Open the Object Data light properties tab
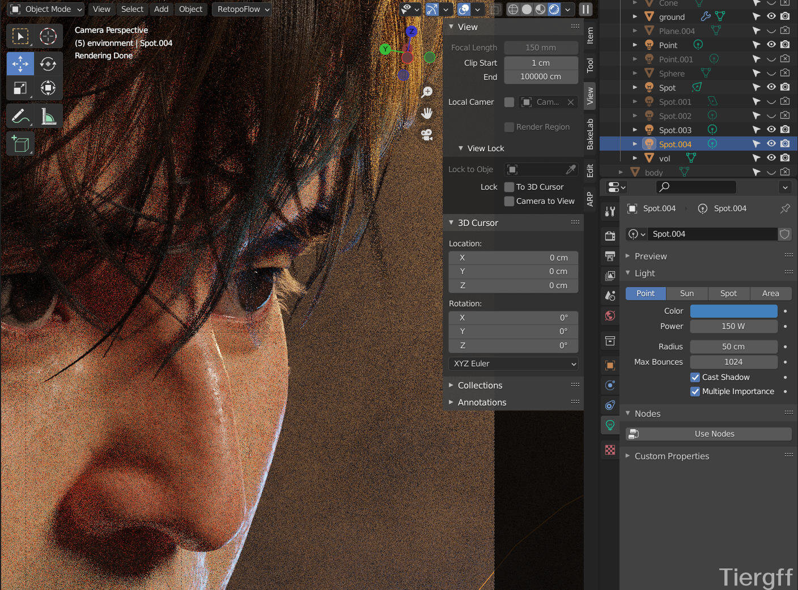 point(610,425)
